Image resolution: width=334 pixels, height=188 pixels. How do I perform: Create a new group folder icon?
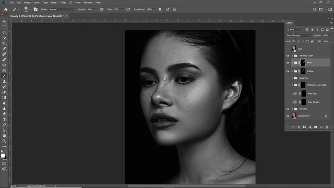pyautogui.click(x=315, y=127)
